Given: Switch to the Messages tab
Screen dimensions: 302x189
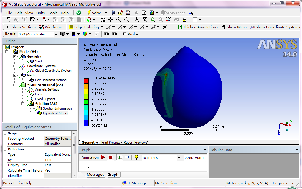Looking at the screenshot, I should point(95,175).
